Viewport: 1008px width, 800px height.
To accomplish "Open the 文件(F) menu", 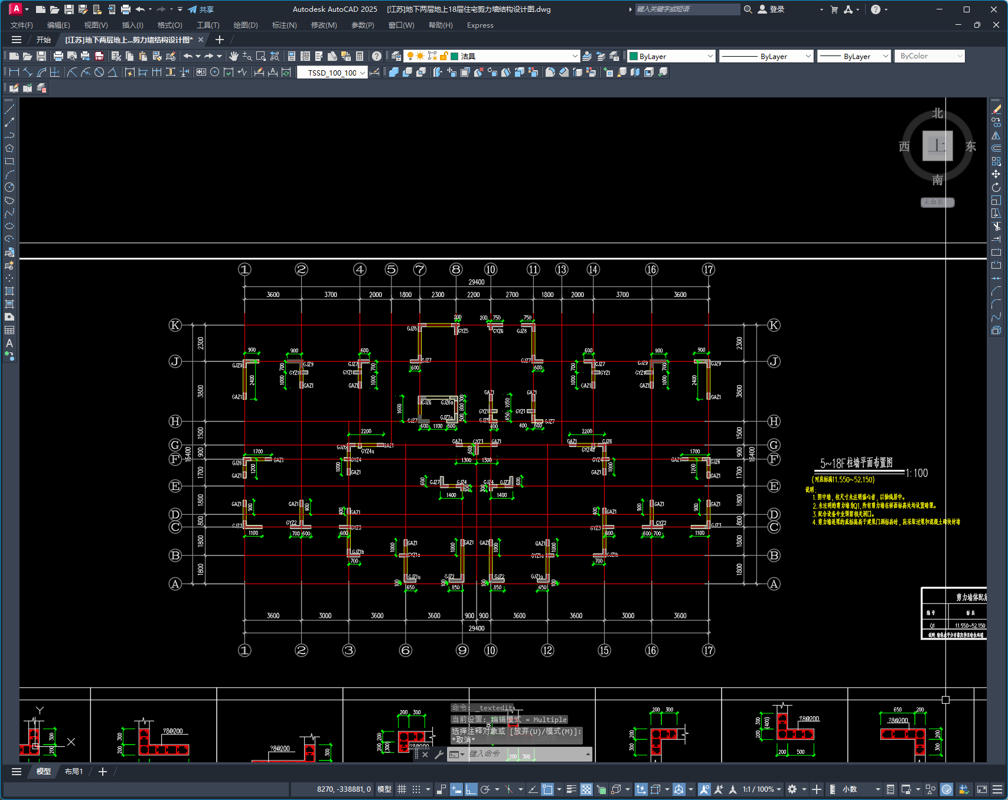I will (x=22, y=25).
